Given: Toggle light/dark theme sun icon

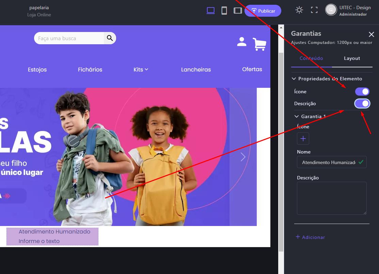Looking at the screenshot, I should tap(299, 10).
